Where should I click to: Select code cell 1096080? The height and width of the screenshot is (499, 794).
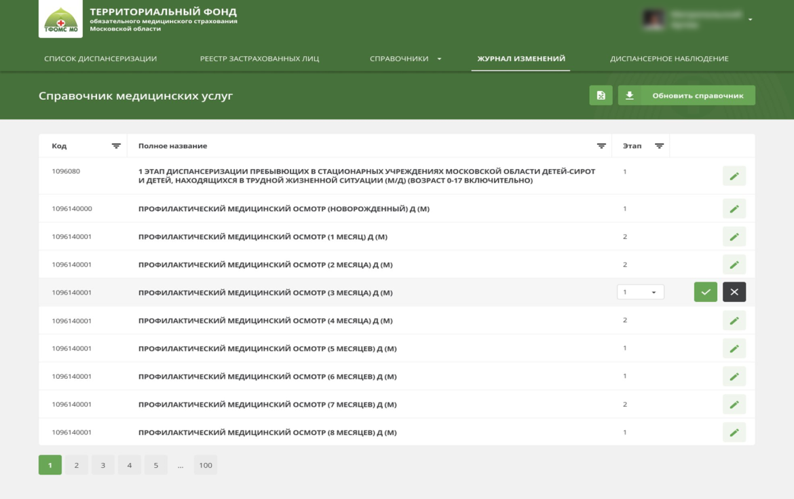66,171
